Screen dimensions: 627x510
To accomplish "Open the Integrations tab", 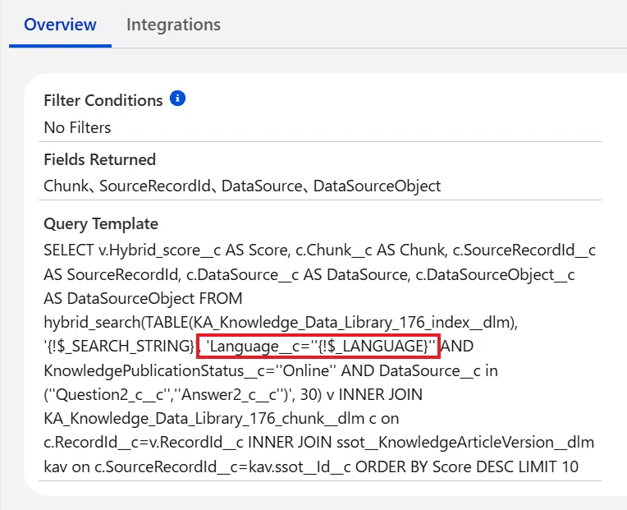I will click(173, 25).
